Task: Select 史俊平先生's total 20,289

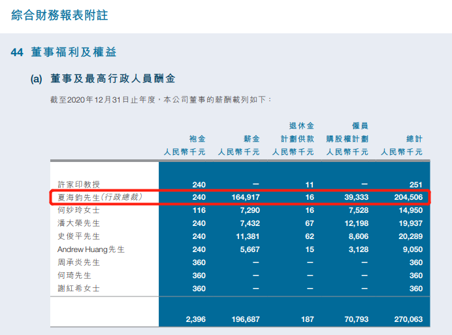Action: 408,236
